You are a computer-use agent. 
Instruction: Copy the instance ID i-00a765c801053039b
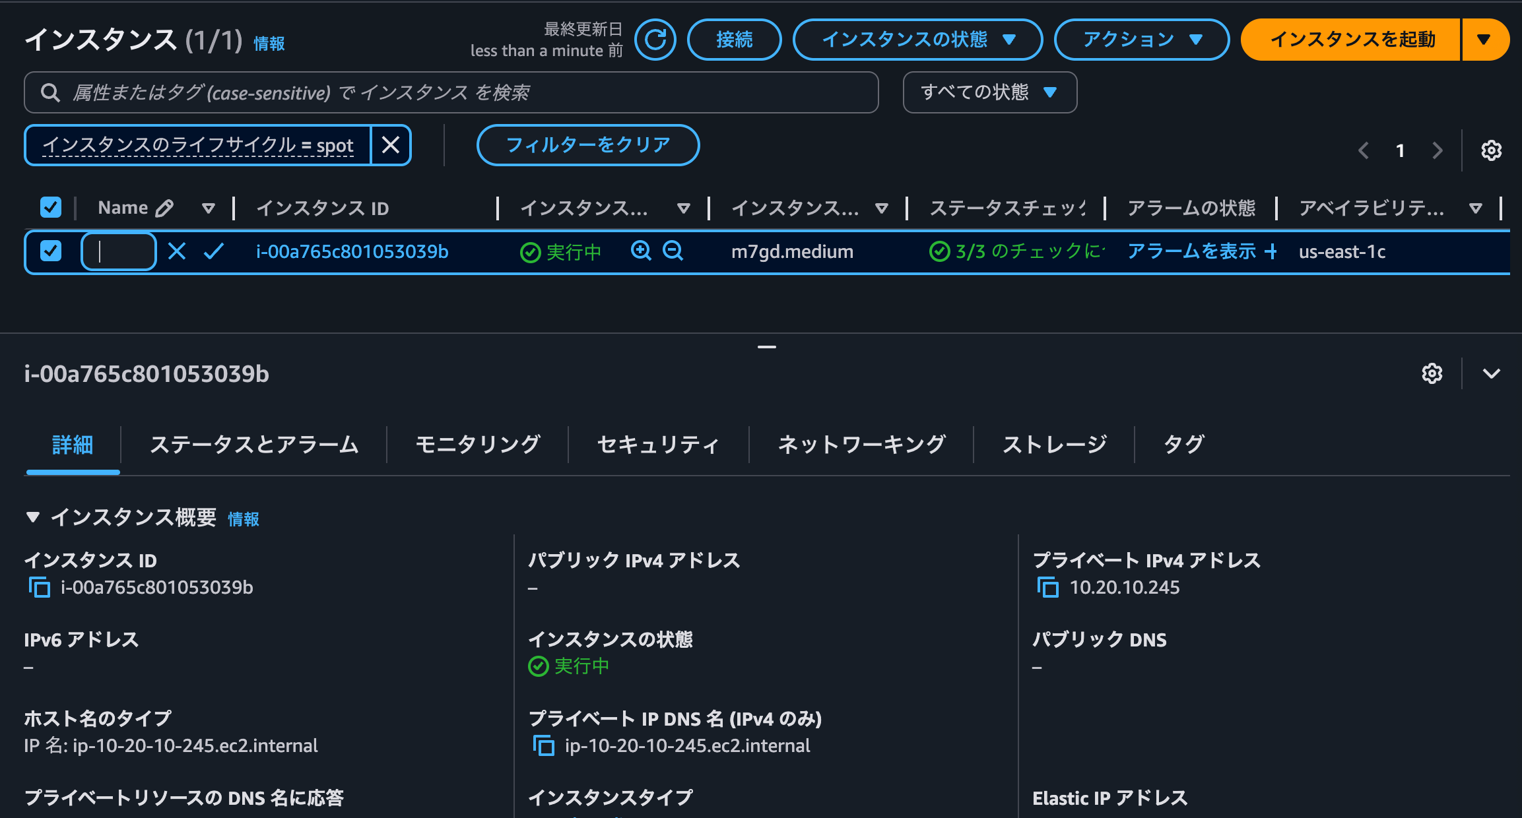(39, 587)
